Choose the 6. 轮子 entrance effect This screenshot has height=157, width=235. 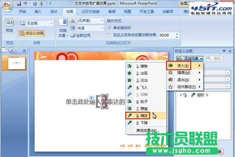[146, 102]
